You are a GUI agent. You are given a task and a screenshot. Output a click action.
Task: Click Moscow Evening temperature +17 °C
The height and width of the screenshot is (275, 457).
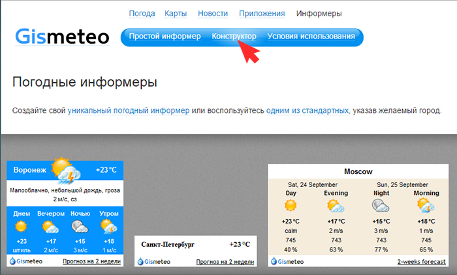click(336, 222)
